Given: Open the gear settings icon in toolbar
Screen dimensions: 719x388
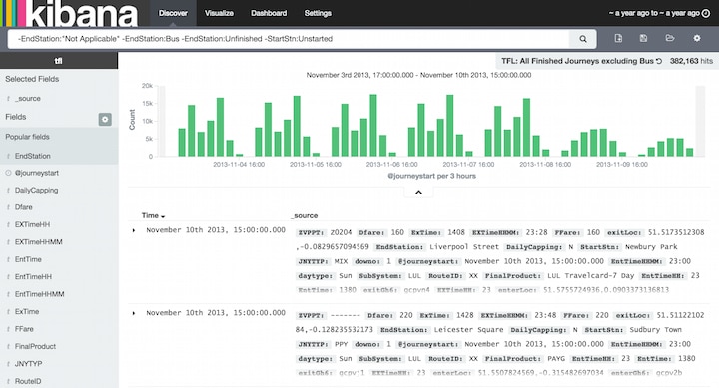Looking at the screenshot, I should coord(697,39).
